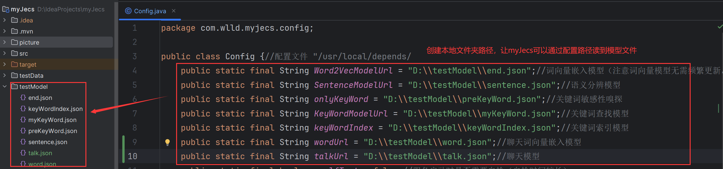Click the Config.java class icon in tab
The height and width of the screenshot is (169, 723).
click(128, 11)
